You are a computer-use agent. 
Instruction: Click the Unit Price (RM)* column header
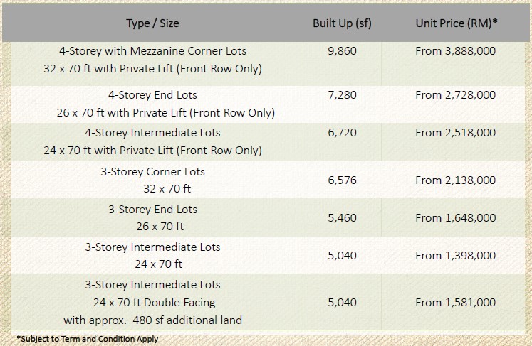coord(457,23)
